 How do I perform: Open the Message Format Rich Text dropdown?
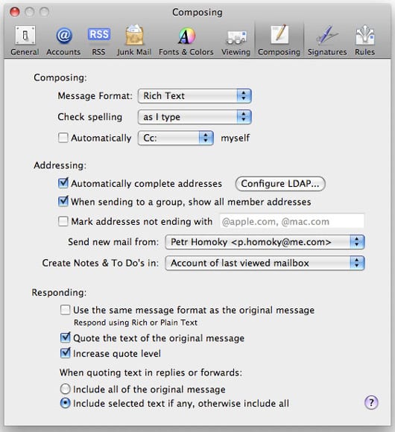click(x=195, y=96)
